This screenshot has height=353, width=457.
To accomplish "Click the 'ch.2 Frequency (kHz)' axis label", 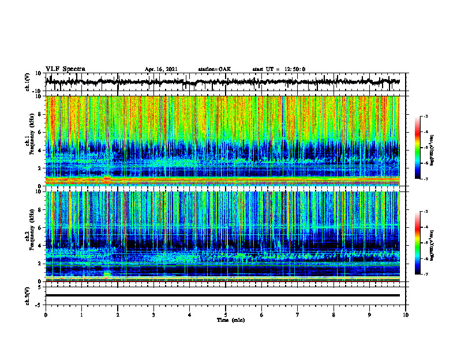I will (30, 230).
